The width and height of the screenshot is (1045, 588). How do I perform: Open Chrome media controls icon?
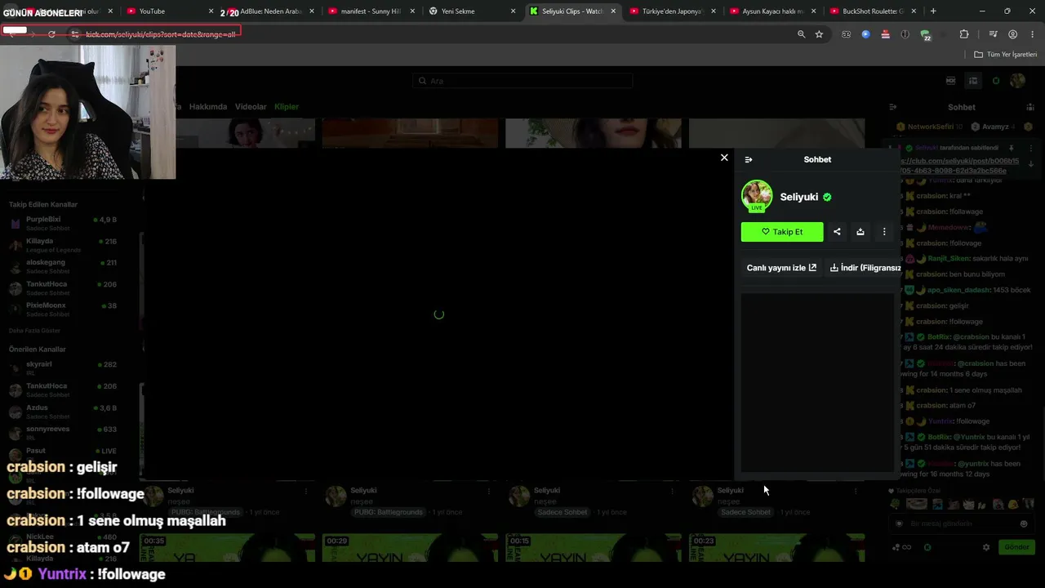(x=993, y=34)
